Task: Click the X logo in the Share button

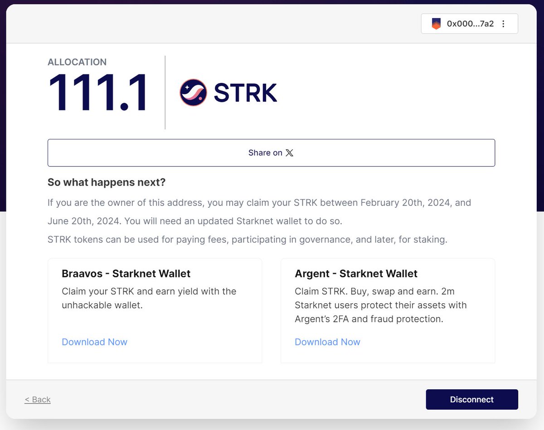Action: pyautogui.click(x=290, y=153)
